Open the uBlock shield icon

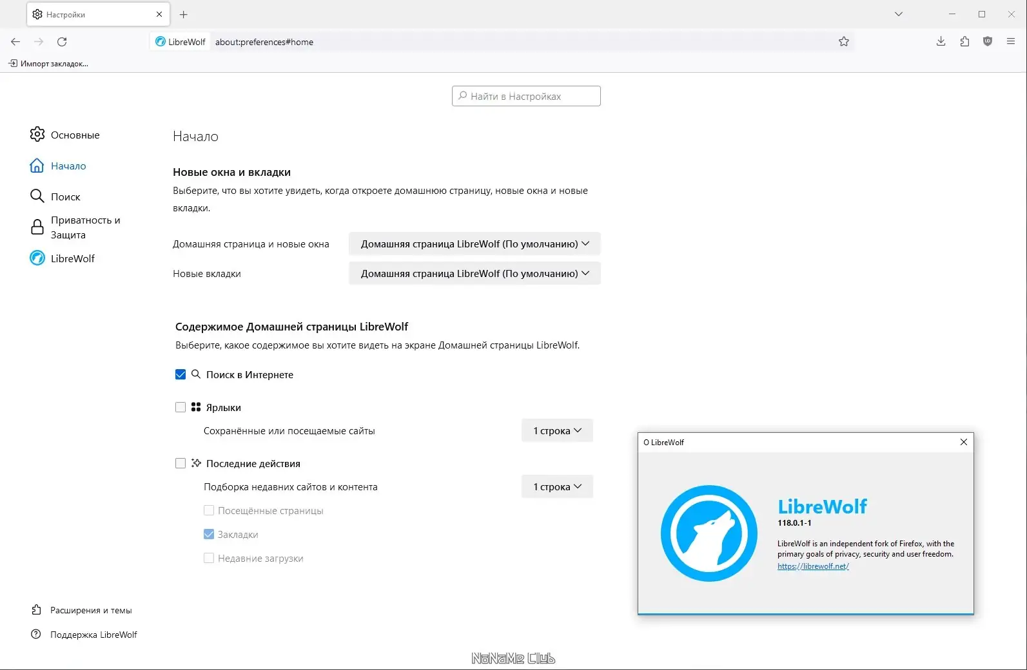tap(988, 42)
